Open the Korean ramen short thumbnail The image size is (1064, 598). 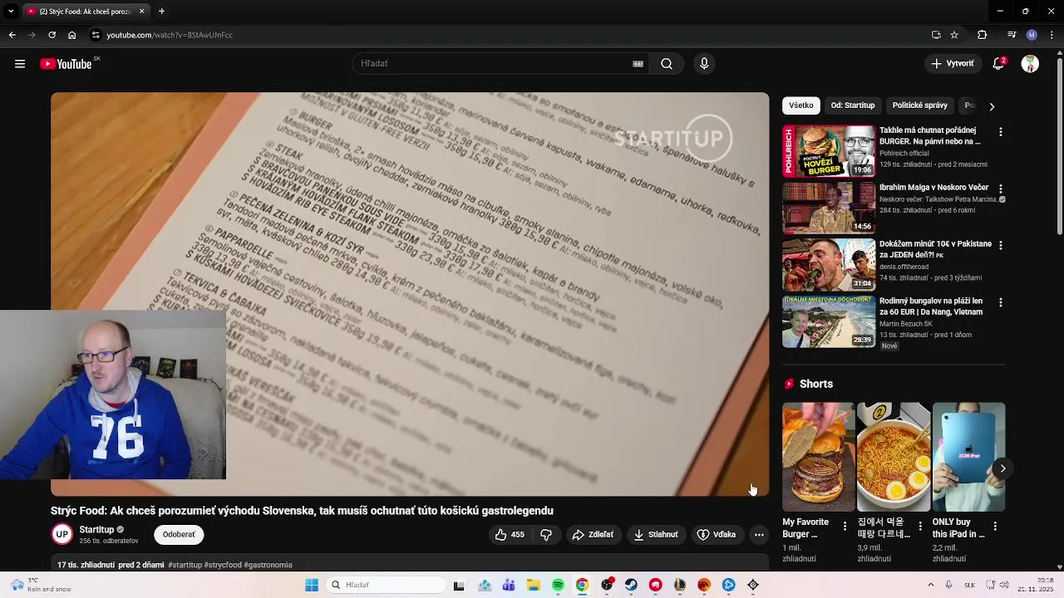(894, 457)
